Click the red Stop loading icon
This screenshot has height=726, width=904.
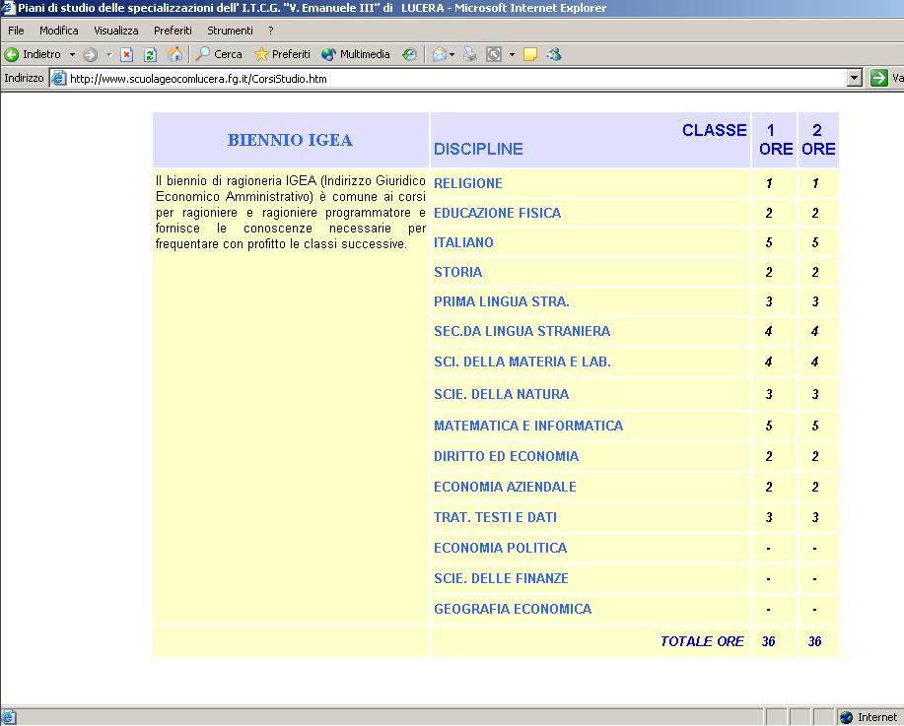126,54
